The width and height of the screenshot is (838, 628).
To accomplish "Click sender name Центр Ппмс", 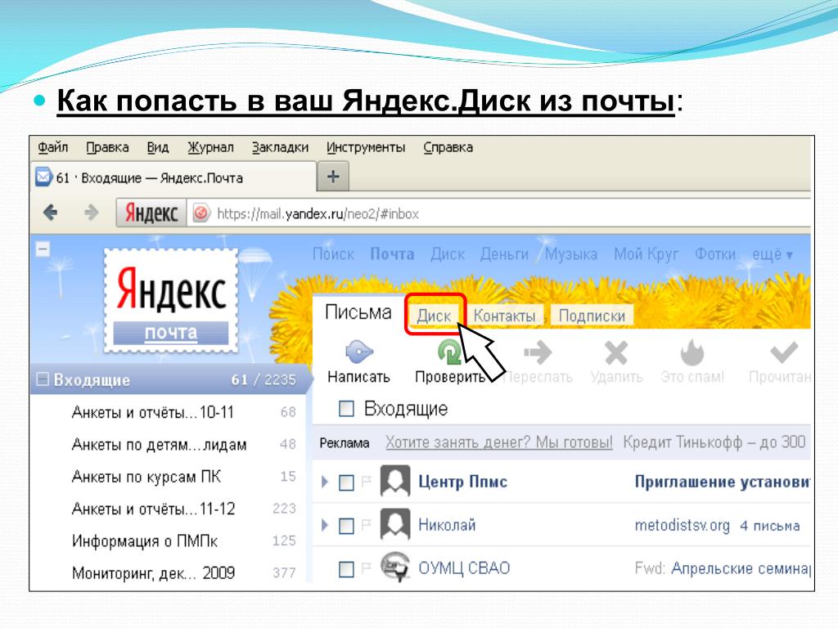I will click(x=462, y=482).
